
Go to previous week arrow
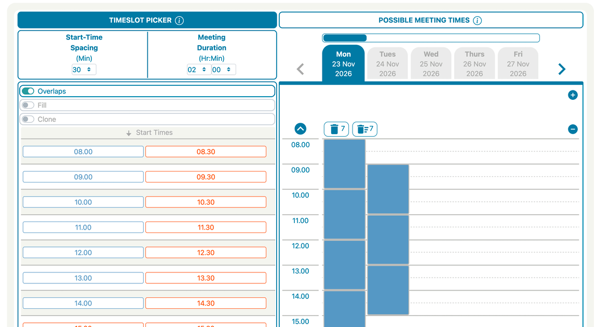click(301, 69)
